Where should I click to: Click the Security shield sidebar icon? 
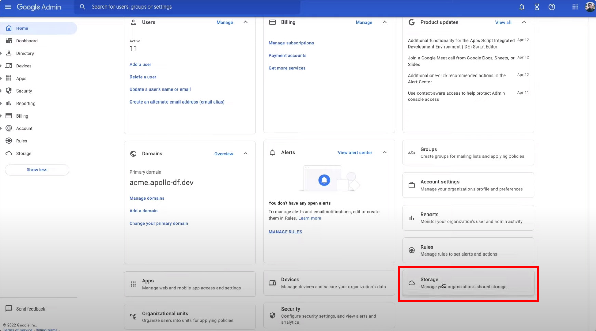click(x=9, y=91)
